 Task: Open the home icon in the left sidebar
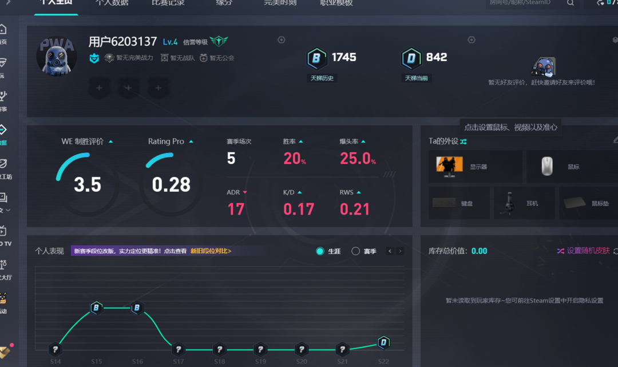coord(3,30)
